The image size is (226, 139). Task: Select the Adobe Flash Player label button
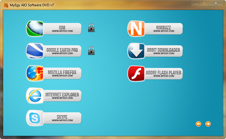(x=164, y=74)
